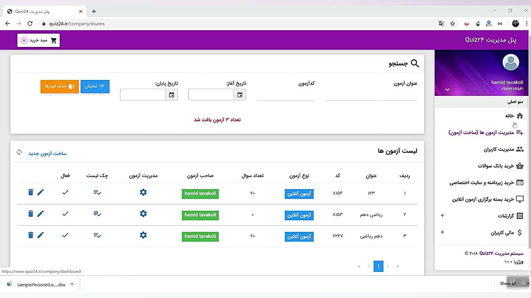The height and width of the screenshot is (298, 531).
Task: Toggle active status checkmark for exam "۱۲۳"
Action: point(65,192)
